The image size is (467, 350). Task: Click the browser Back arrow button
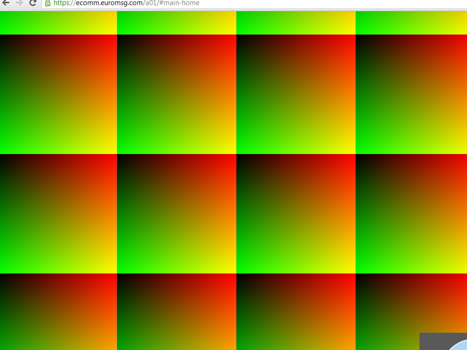coord(6,3)
